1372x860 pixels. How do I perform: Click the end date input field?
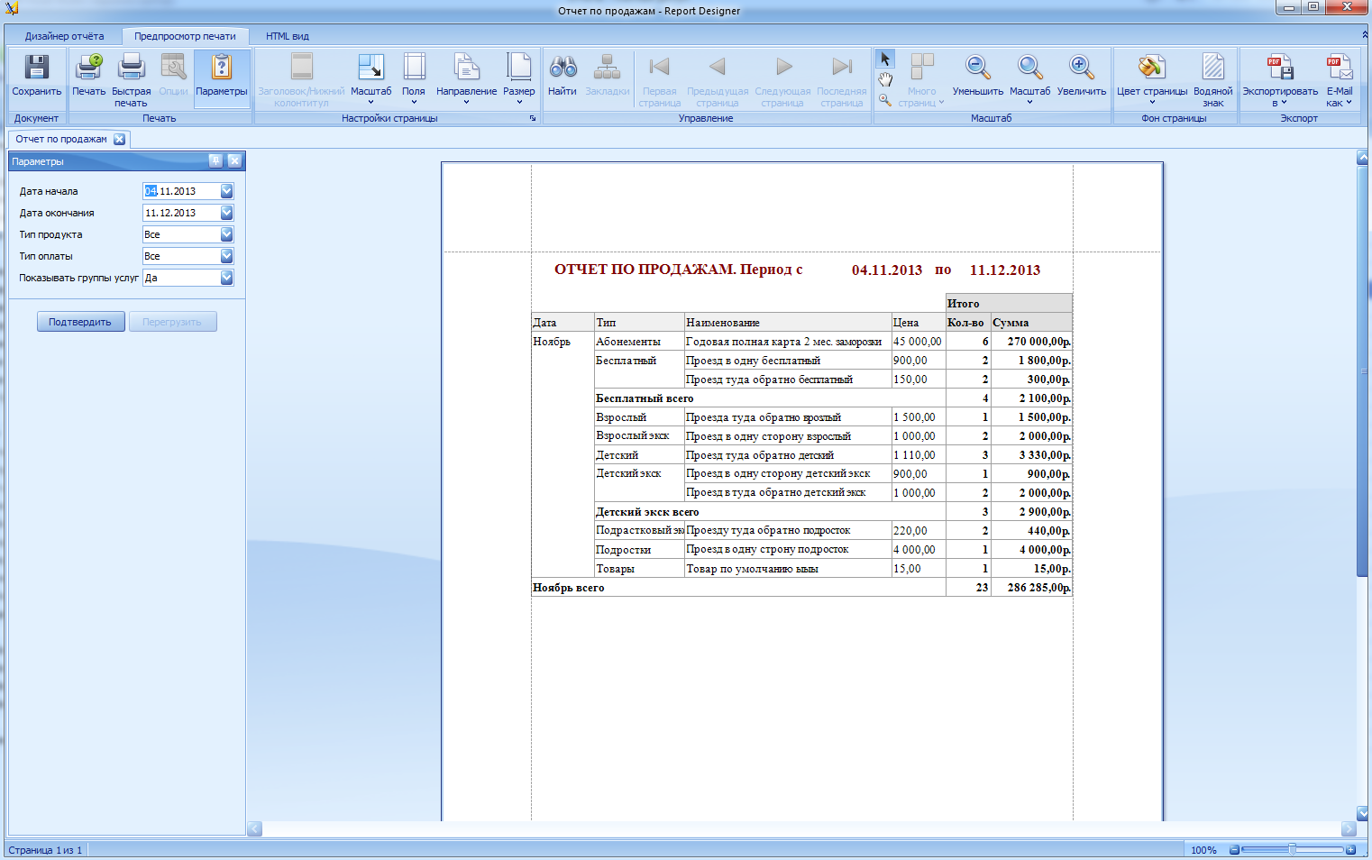pos(181,213)
